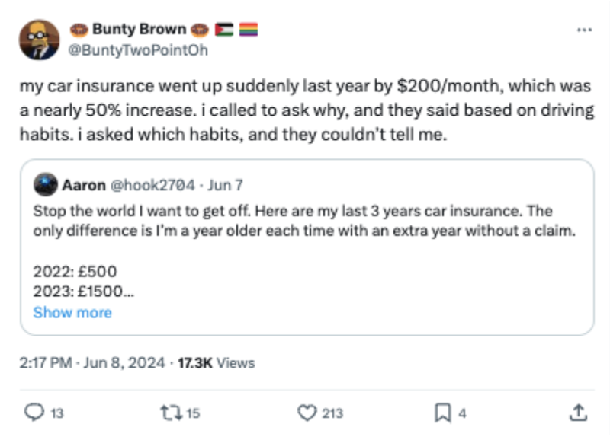Click the reply speech bubble icon
Screen dimensions: 610x440
pyautogui.click(x=34, y=413)
